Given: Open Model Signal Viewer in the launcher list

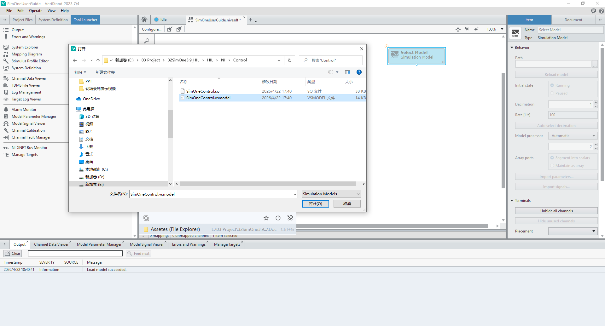Looking at the screenshot, I should (x=28, y=123).
